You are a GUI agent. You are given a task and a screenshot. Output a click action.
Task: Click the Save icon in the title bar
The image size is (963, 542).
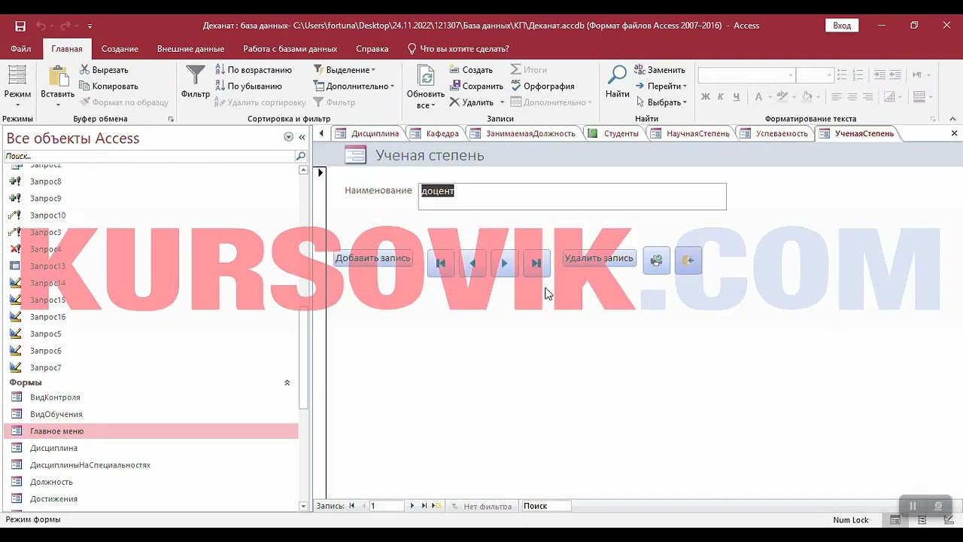click(20, 26)
